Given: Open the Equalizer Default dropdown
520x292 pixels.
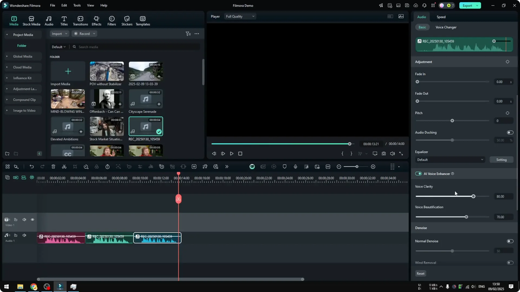Looking at the screenshot, I should point(450,160).
